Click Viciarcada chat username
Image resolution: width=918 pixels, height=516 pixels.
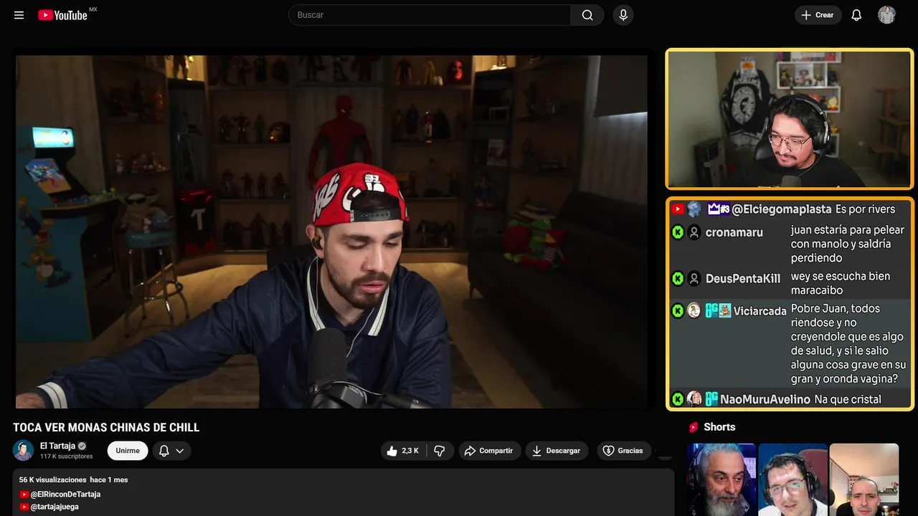[x=760, y=311]
